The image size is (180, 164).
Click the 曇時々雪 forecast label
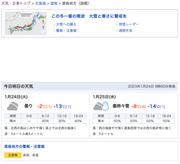tap(121, 106)
